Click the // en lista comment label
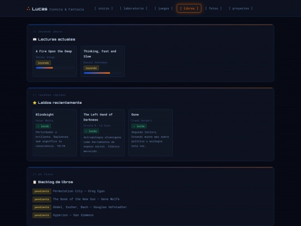Image resolution: width=301 pixels, height=226 pixels. click(42, 174)
